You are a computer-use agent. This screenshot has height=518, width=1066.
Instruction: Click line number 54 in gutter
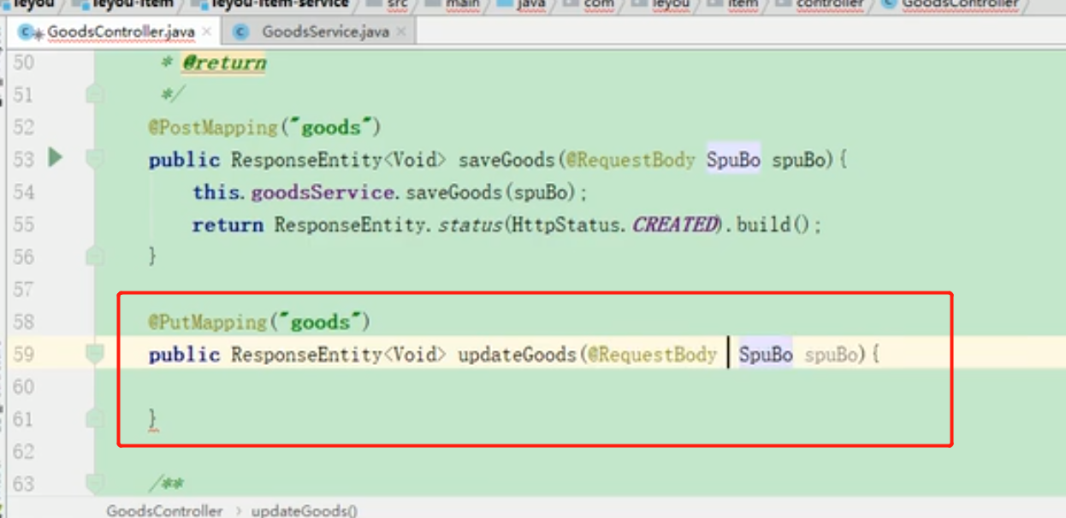(x=23, y=192)
